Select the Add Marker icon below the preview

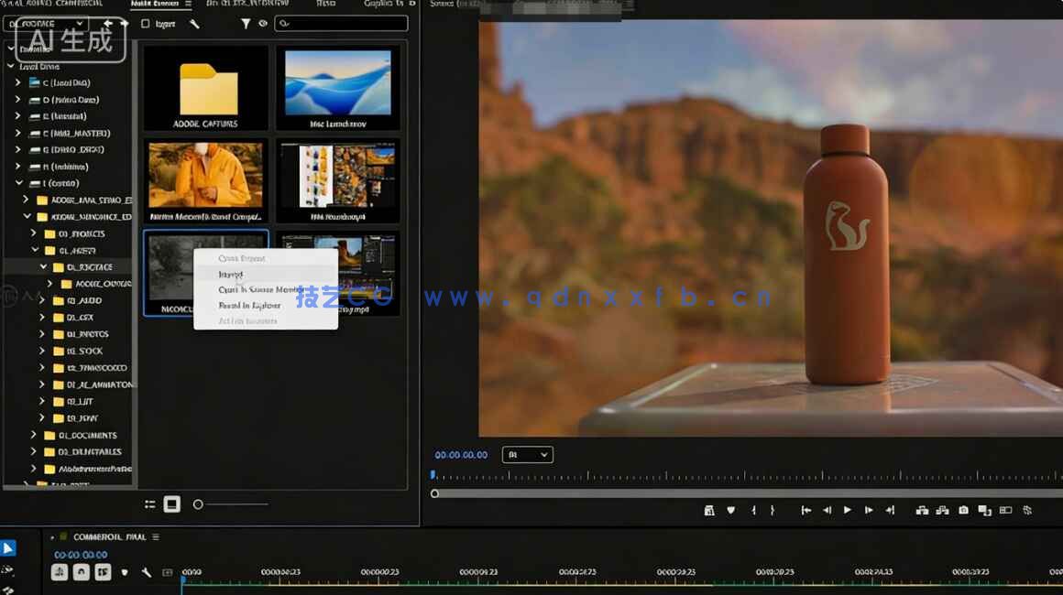(730, 511)
